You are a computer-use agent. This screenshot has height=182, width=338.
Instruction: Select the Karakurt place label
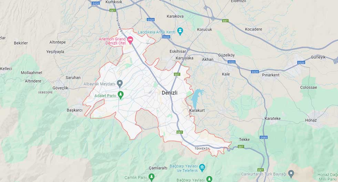click(197, 111)
